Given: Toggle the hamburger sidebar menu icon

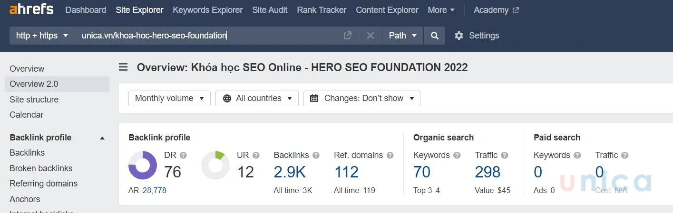Looking at the screenshot, I should click(123, 67).
